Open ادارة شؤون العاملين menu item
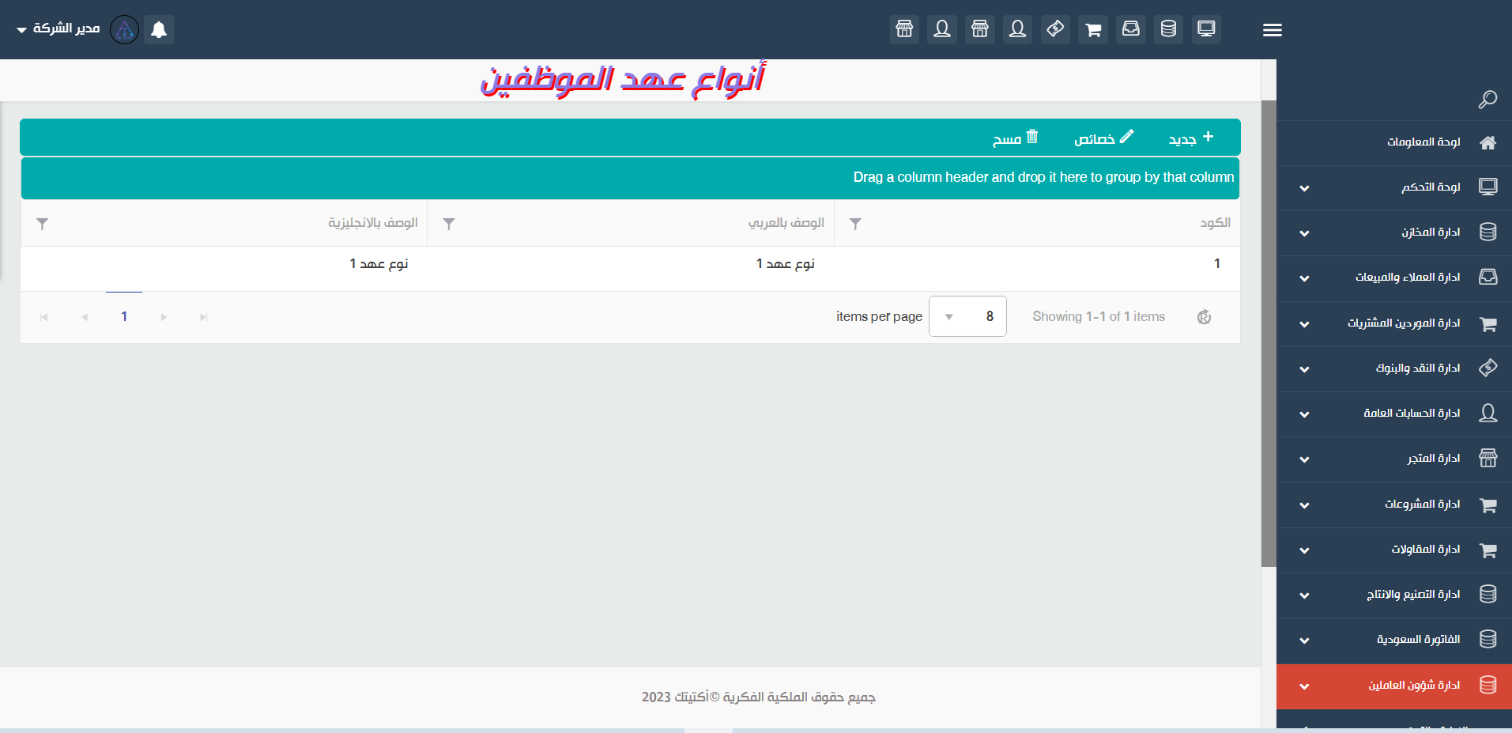 coord(1394,686)
